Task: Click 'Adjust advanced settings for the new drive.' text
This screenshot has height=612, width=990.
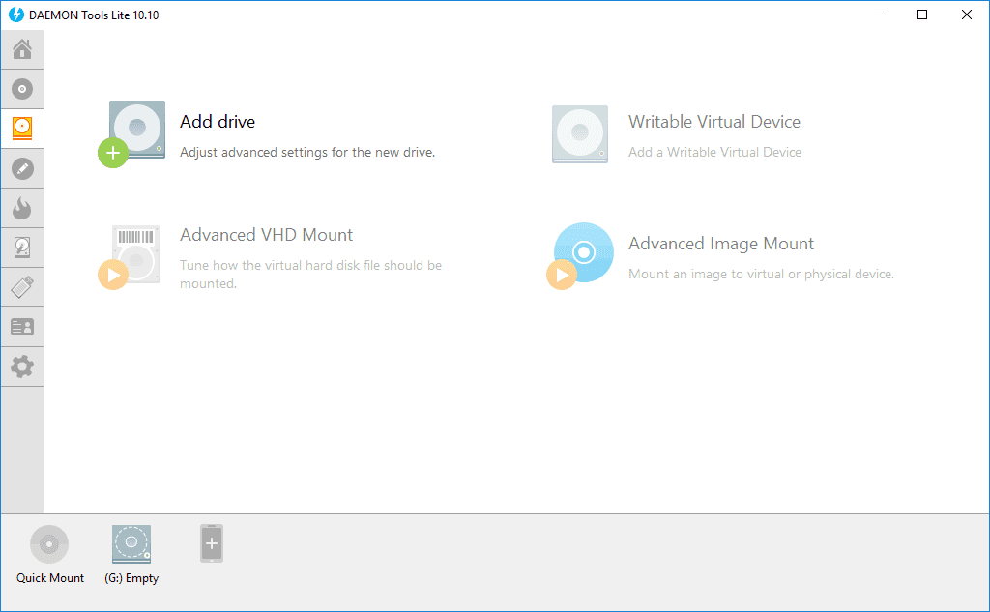Action: (x=307, y=152)
